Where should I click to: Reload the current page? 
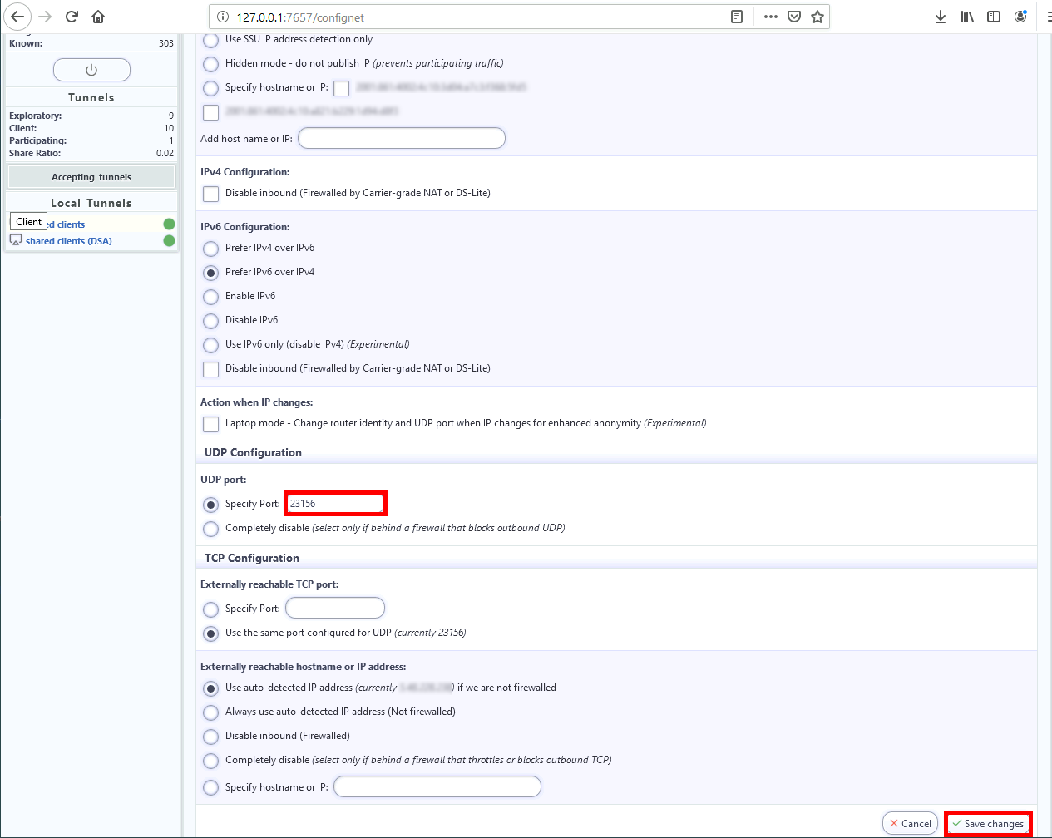click(72, 17)
